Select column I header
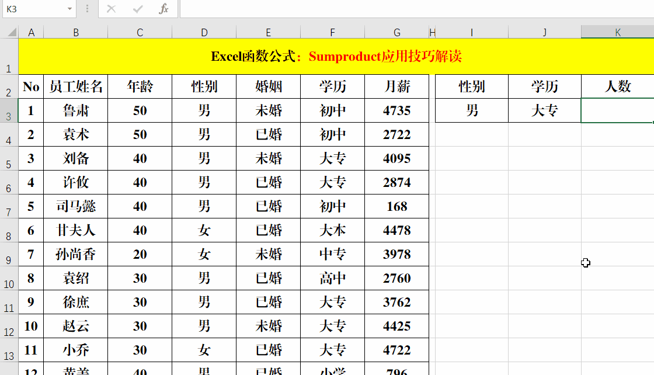The height and width of the screenshot is (375, 654). (x=472, y=33)
